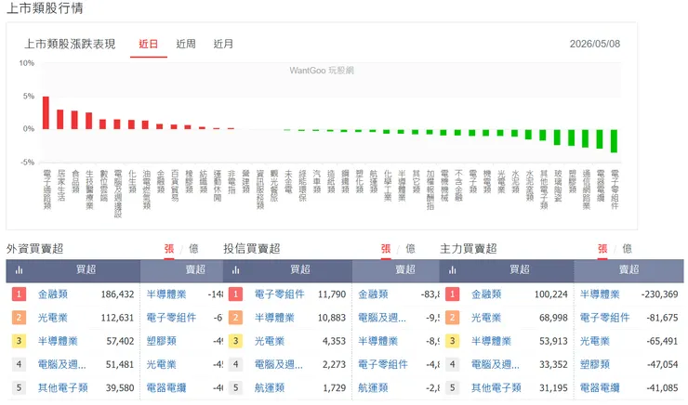688x405 pixels.
Task: Open 半導體業 link in 外資 賣超 list
Action: pos(166,294)
